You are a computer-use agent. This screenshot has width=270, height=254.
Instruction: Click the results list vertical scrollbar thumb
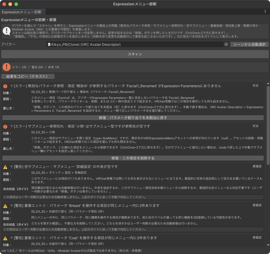tap(268, 125)
